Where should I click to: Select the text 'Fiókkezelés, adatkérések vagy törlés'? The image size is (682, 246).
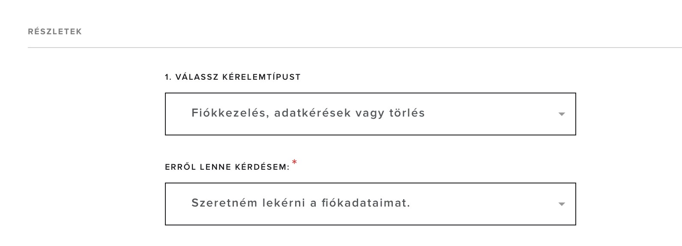(308, 113)
